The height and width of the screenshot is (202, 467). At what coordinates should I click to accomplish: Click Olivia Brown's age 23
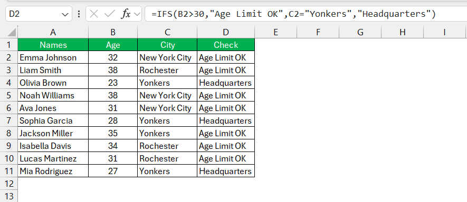click(113, 83)
